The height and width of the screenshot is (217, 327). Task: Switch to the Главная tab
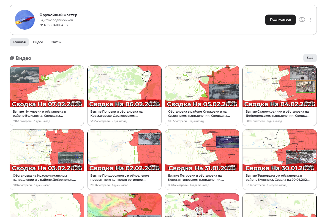[19, 42]
